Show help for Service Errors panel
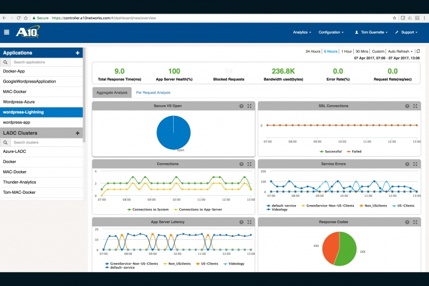 pyautogui.click(x=407, y=164)
